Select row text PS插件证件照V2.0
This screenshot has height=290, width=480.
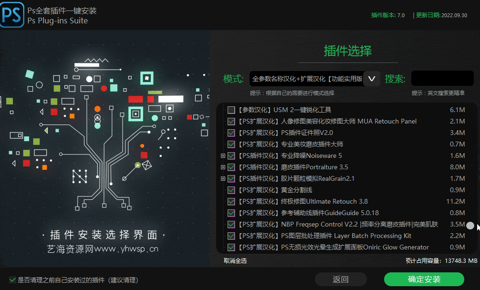point(286,133)
